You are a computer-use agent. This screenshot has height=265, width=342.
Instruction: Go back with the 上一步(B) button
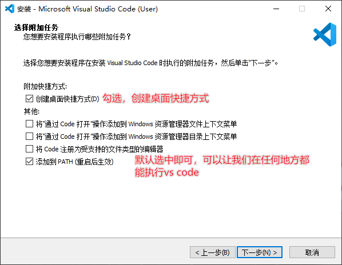(x=213, y=252)
